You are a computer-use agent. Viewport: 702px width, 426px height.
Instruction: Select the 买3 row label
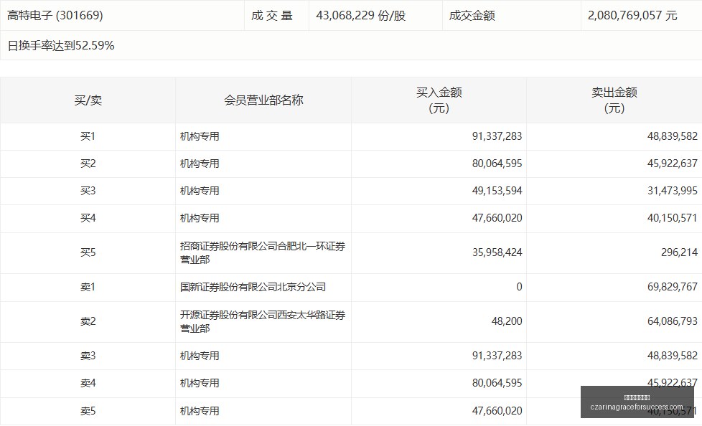[88, 191]
